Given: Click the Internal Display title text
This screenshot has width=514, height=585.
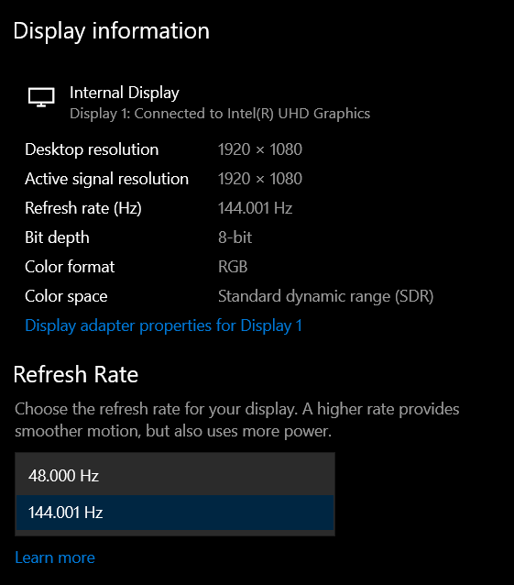Looking at the screenshot, I should point(125,93).
